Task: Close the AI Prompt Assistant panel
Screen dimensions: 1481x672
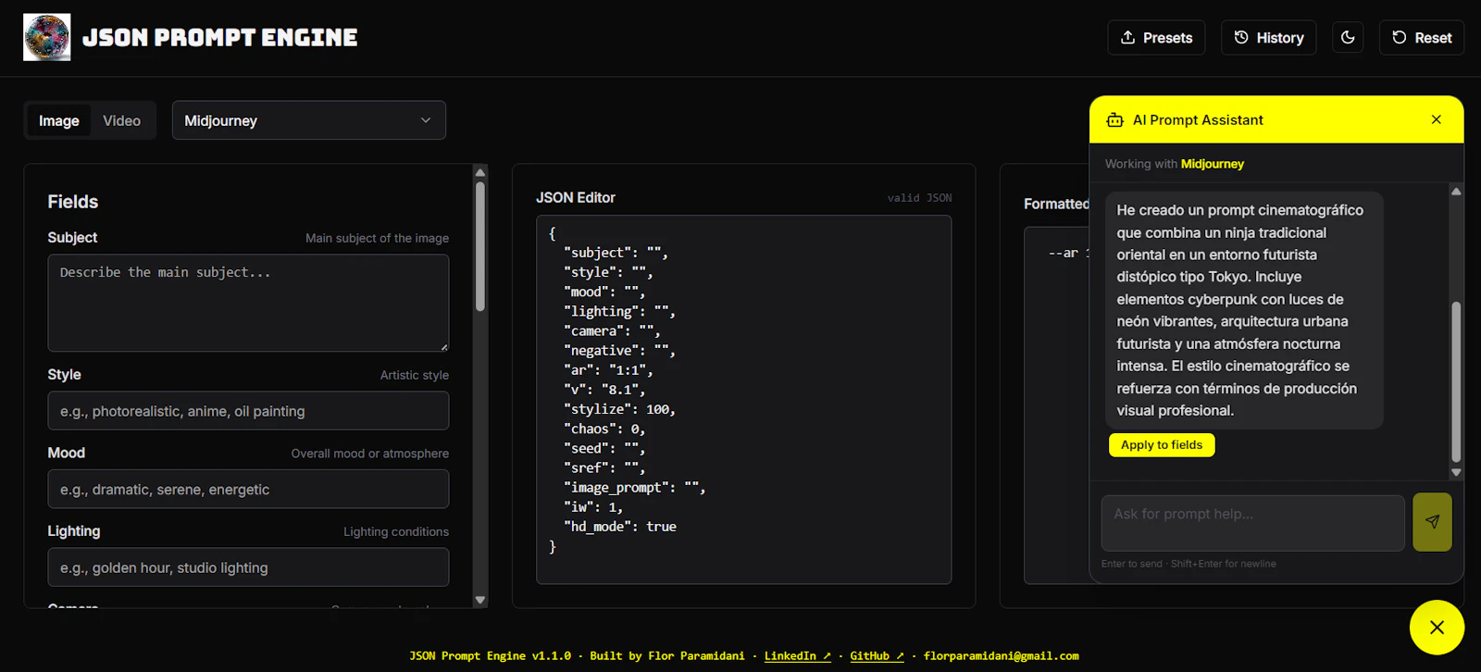Action: point(1436,119)
